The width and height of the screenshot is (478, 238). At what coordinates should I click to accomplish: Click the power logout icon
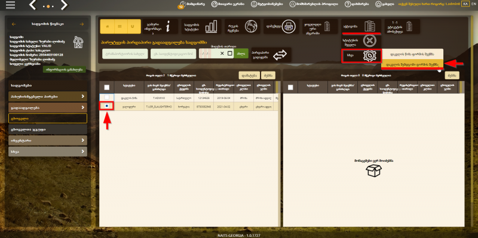coord(378,4)
